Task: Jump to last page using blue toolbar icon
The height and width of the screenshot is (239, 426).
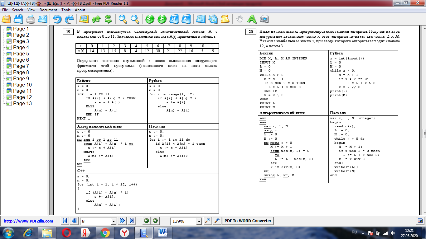Action: pyautogui.click(x=186, y=19)
